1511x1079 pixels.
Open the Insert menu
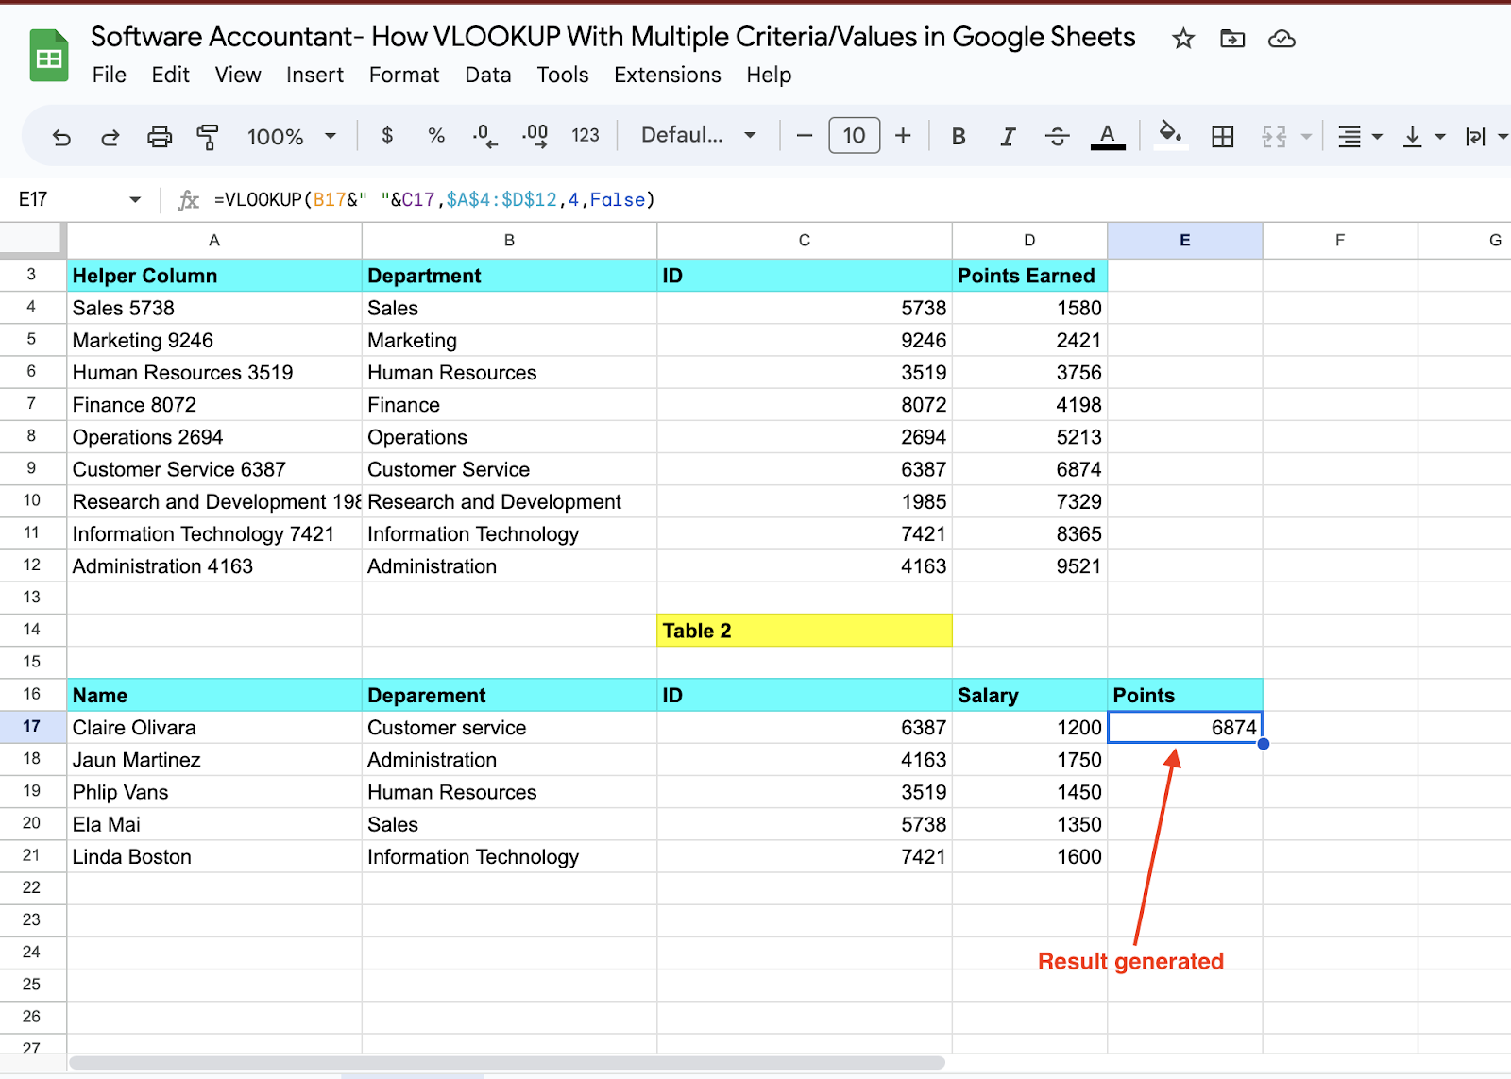[x=315, y=75]
